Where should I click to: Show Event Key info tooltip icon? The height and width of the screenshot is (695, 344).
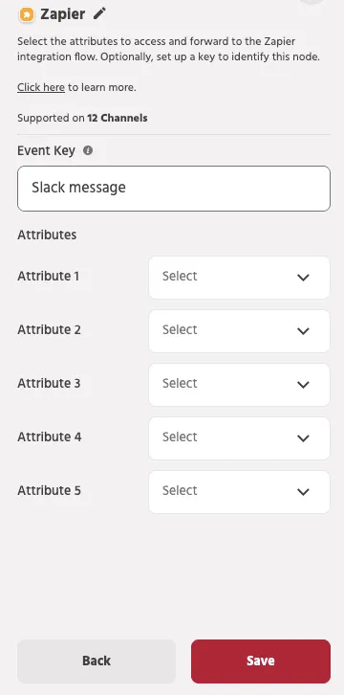click(88, 150)
